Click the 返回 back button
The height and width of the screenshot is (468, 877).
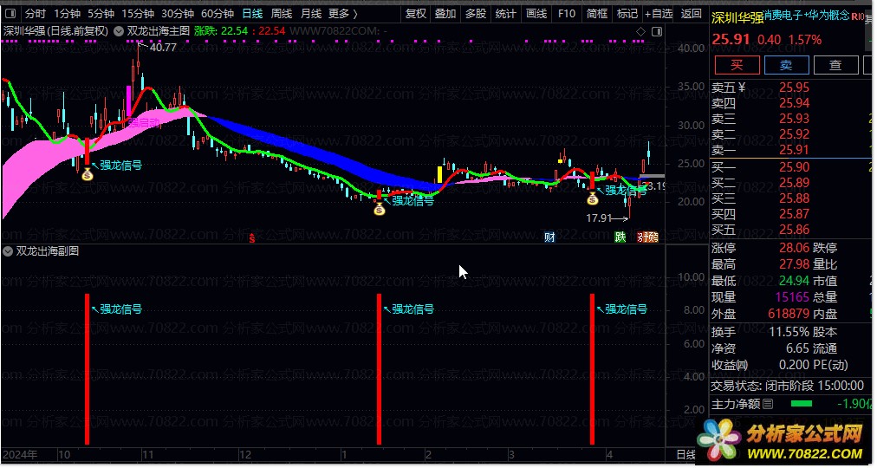[x=692, y=13]
